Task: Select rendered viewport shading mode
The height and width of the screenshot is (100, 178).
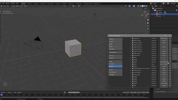Action: (x=146, y=6)
